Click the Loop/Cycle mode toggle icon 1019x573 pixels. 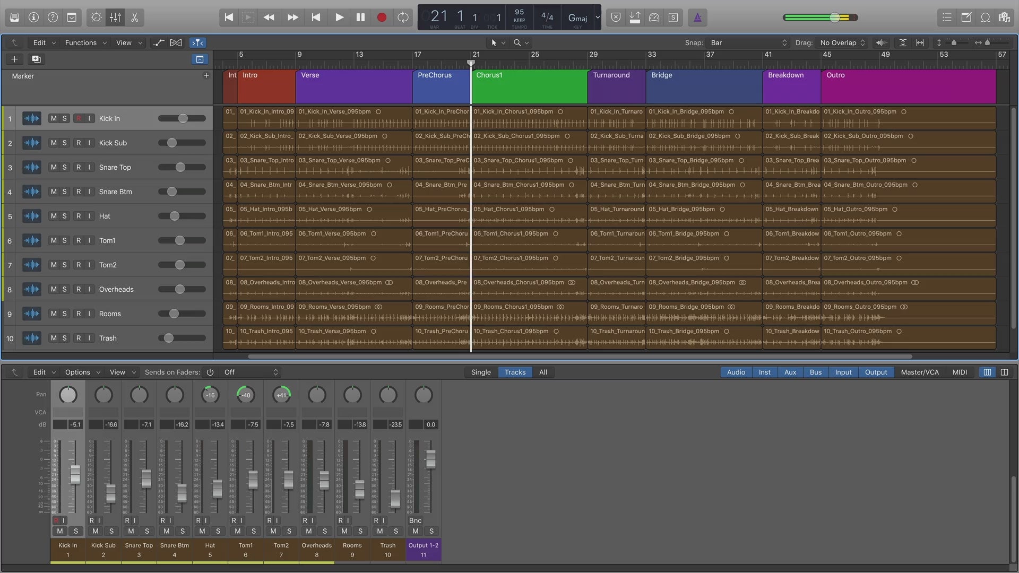[404, 18]
